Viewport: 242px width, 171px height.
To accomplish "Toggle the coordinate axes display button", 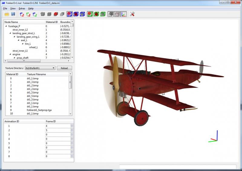I will pos(124,14).
